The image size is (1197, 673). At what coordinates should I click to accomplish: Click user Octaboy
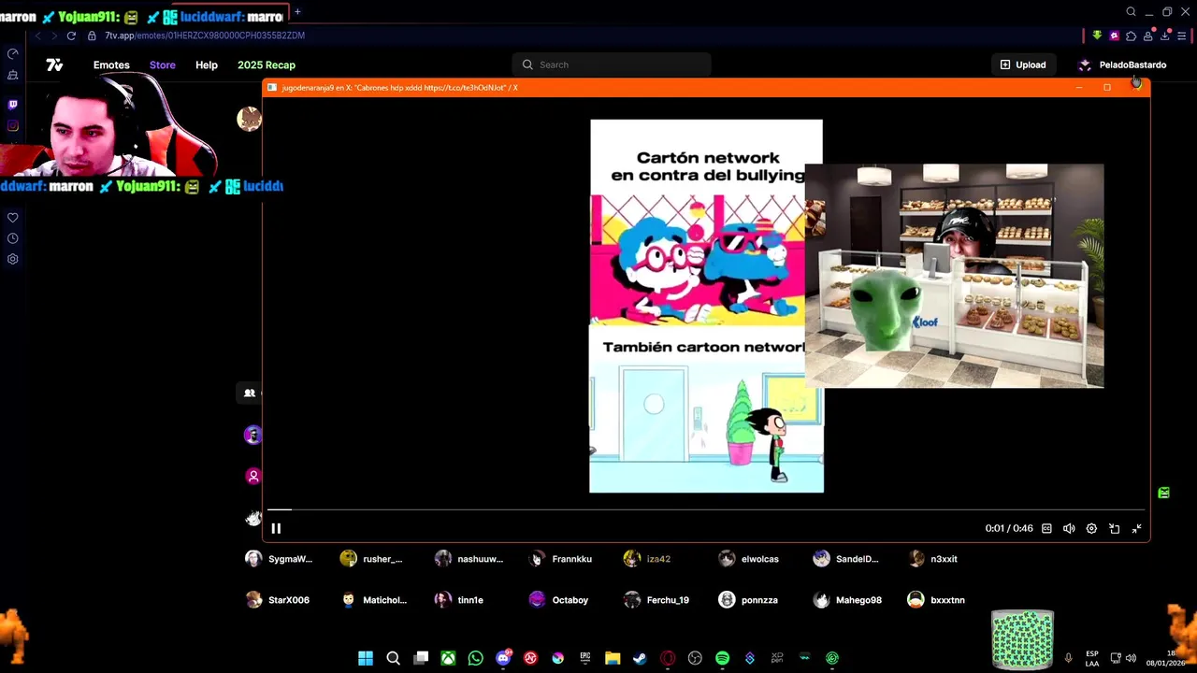click(558, 600)
